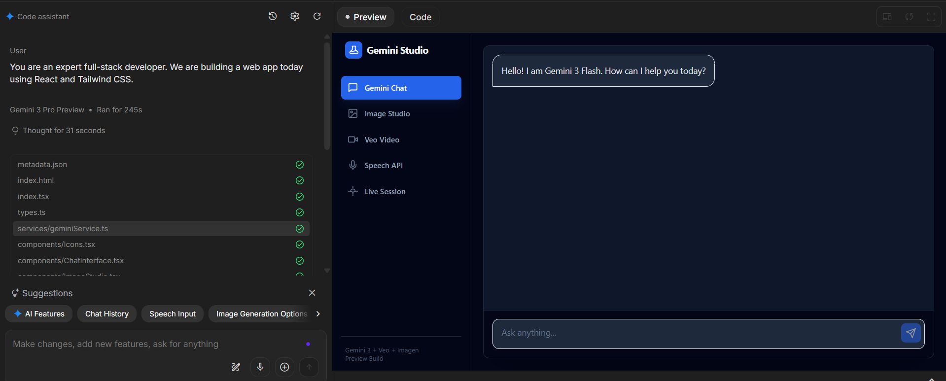
Task: Open Gemini Chat in sidebar
Action: (x=401, y=88)
